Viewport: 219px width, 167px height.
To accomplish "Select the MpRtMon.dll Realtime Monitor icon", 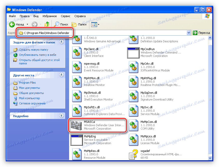I will [77, 82].
